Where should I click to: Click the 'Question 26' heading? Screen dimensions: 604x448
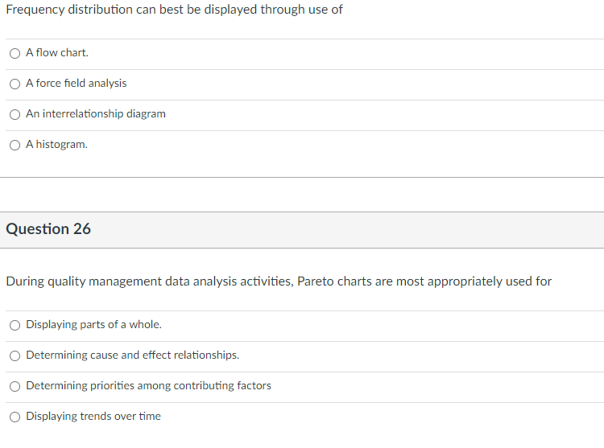[48, 229]
